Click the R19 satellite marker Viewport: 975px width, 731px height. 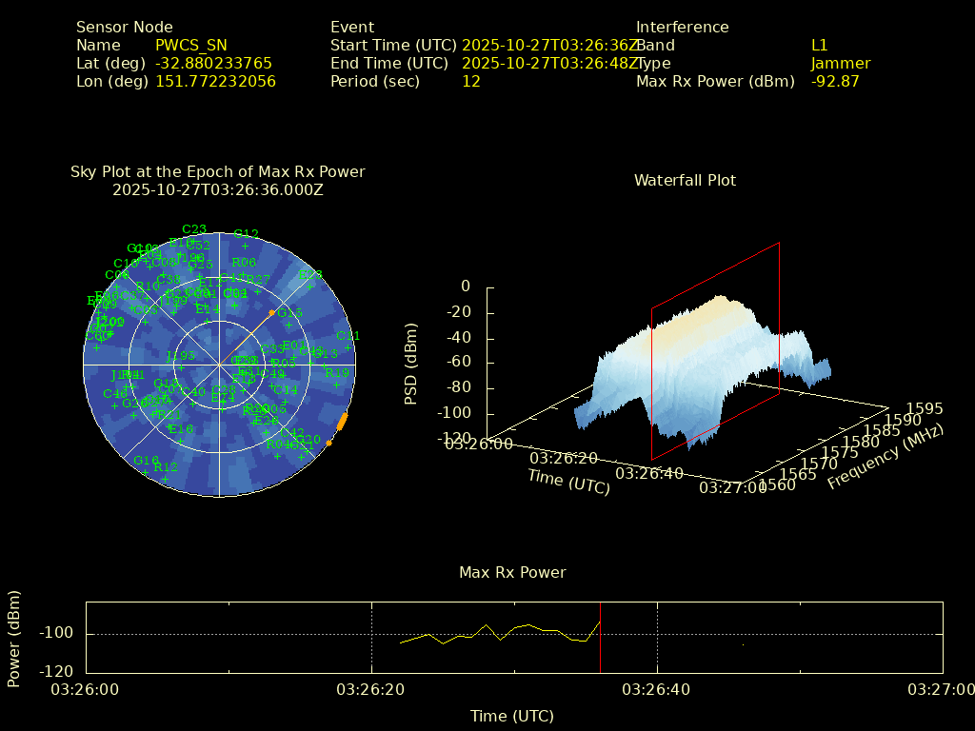pyautogui.click(x=336, y=385)
